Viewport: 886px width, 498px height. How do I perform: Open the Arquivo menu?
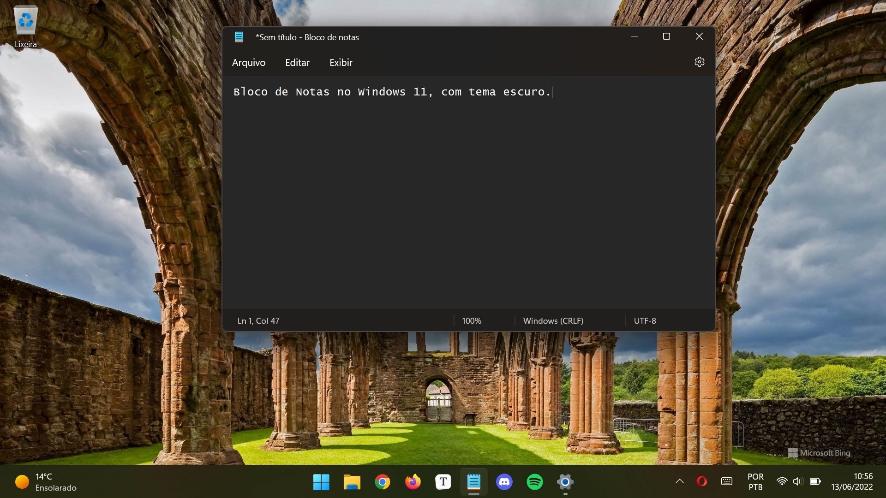tap(248, 62)
